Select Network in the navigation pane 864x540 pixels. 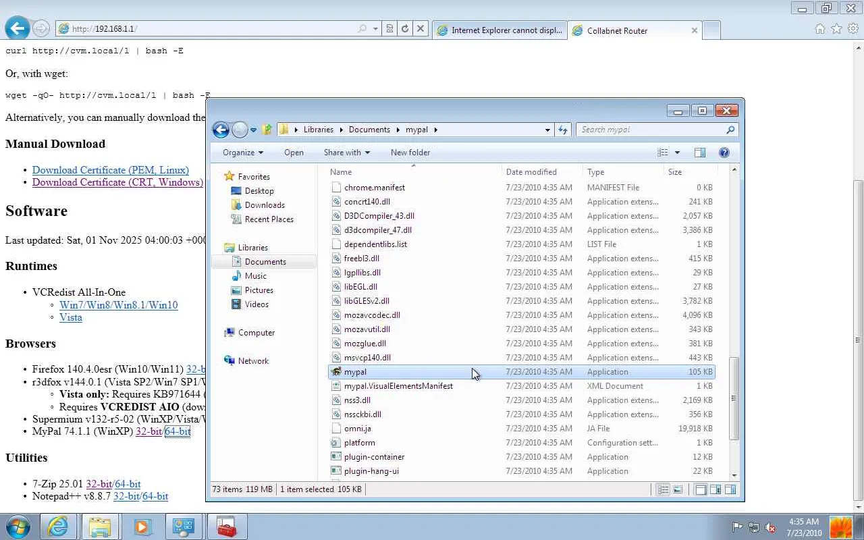253,361
